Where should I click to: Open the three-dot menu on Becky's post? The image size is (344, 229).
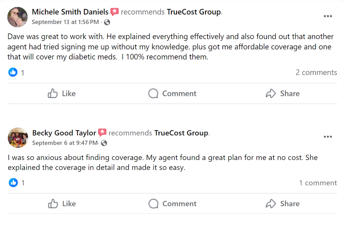pos(328,137)
